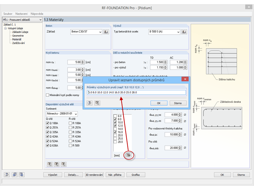Screen dimensions: 254x190
Task: Click the main window Storno button
Action: [241, 175]
